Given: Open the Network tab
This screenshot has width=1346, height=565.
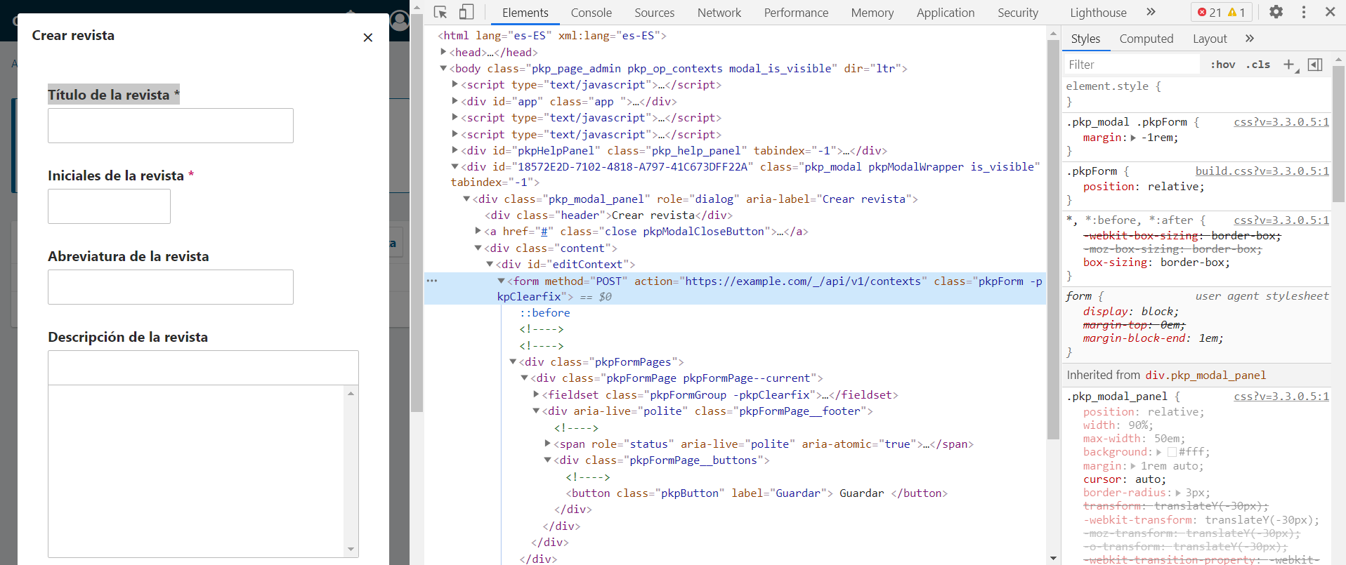Looking at the screenshot, I should (x=719, y=13).
